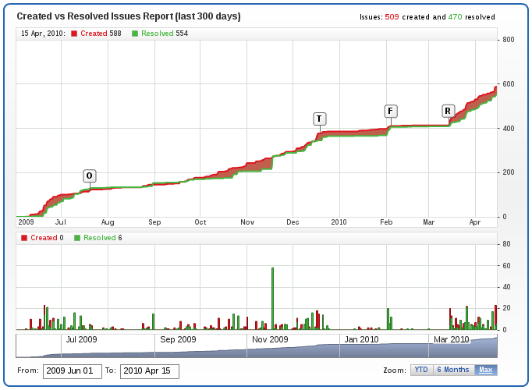Select the "R" marker near March
This screenshot has height=390, width=532.
pyautogui.click(x=448, y=111)
